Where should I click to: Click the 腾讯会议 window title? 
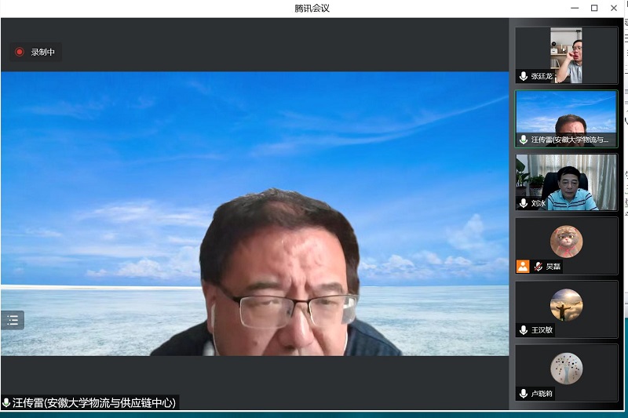[311, 8]
